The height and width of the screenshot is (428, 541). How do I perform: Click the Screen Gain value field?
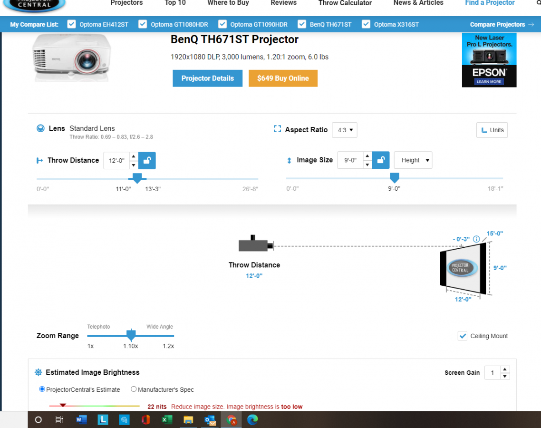[493, 373]
